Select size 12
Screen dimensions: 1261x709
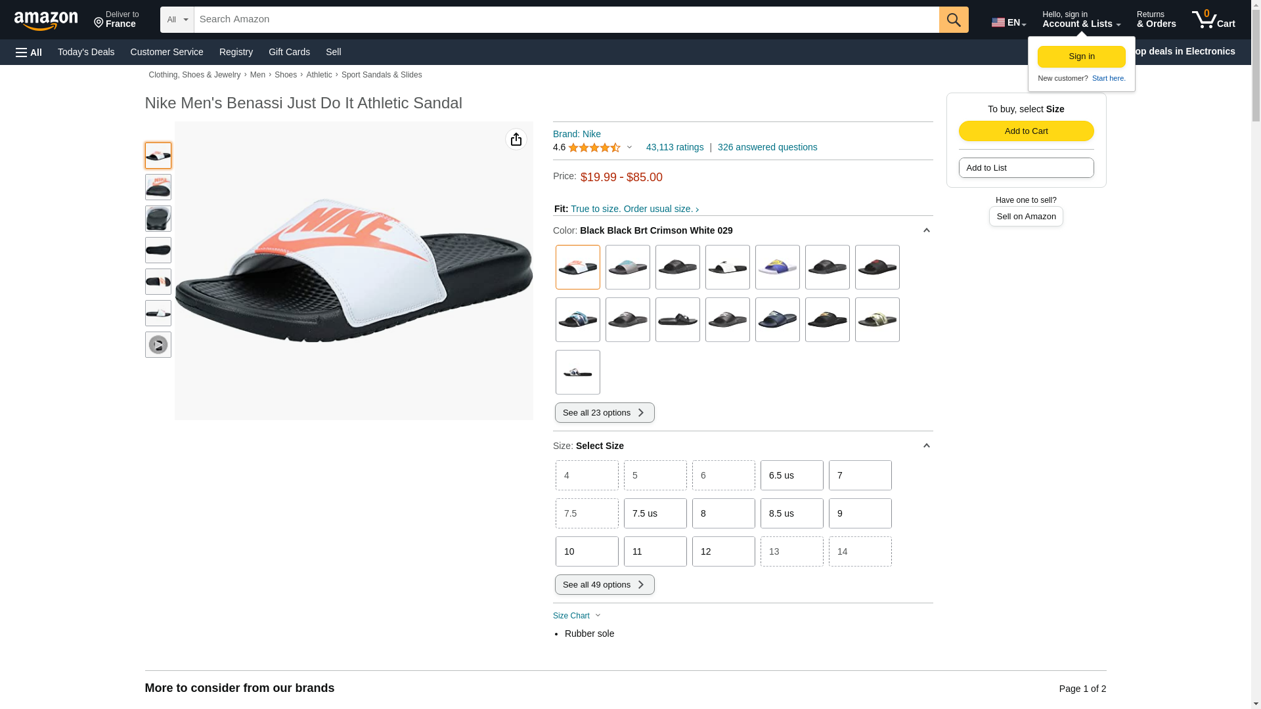(723, 551)
